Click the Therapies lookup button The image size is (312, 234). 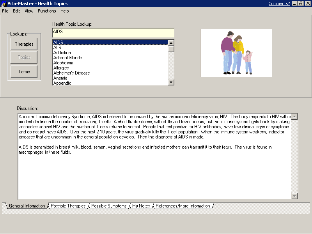coord(24,44)
